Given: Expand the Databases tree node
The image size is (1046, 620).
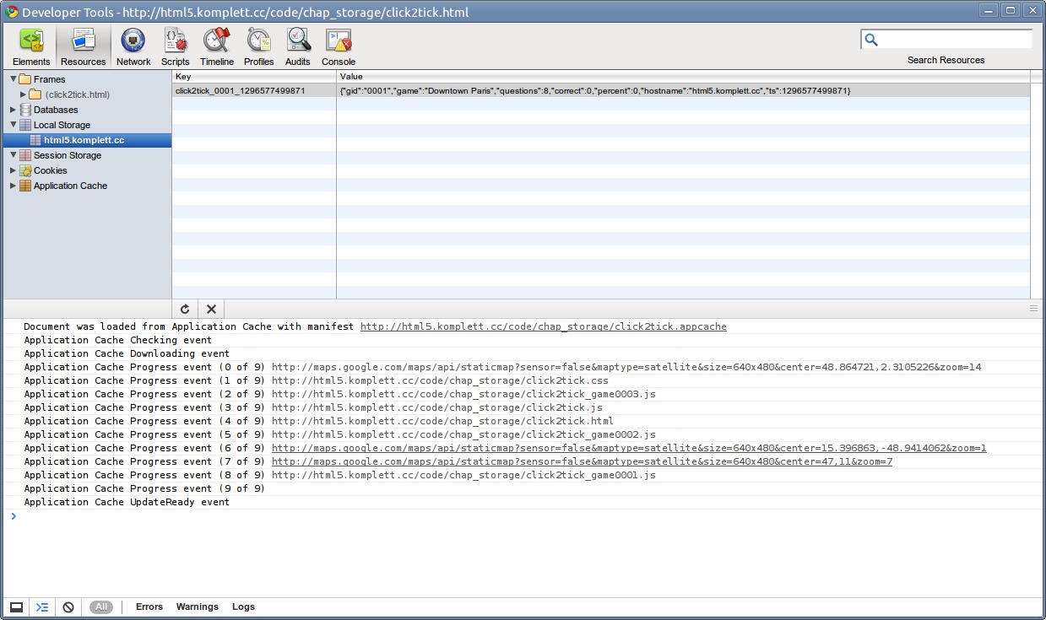Looking at the screenshot, I should [14, 110].
